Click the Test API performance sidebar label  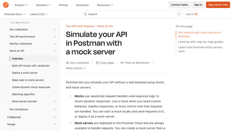point(22,37)
